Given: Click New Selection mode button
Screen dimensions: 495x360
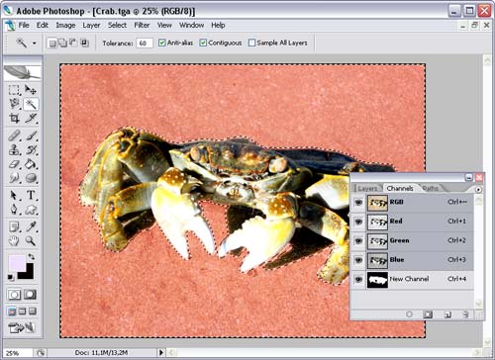Looking at the screenshot, I should pyautogui.click(x=52, y=44).
